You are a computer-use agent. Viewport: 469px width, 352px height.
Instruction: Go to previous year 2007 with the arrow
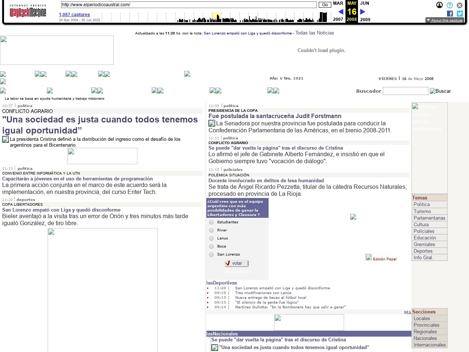point(341,12)
